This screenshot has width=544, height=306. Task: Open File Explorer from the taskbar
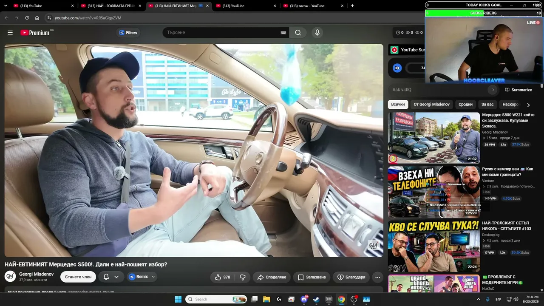pos(266,299)
